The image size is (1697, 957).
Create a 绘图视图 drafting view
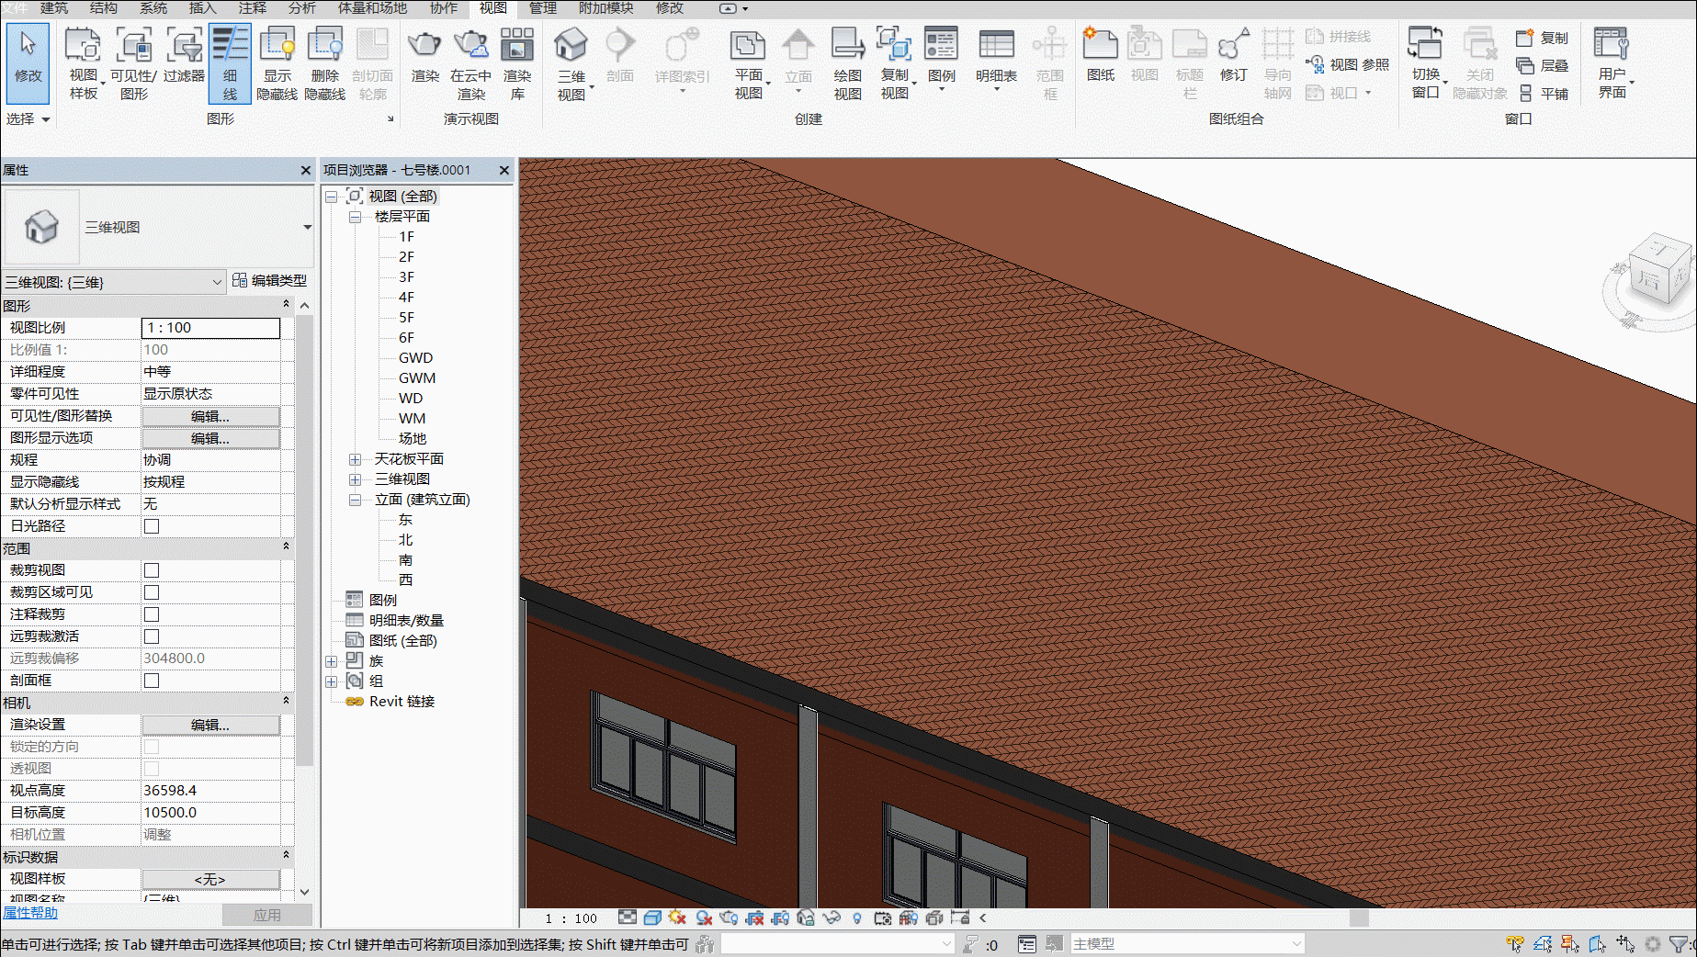pyautogui.click(x=847, y=62)
